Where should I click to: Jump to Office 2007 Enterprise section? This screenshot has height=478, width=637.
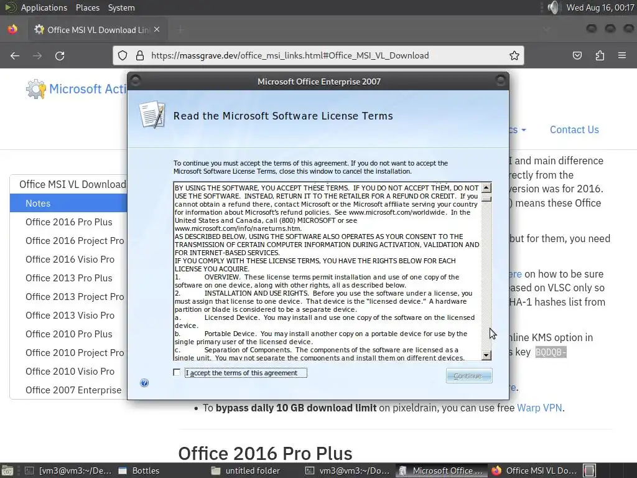pyautogui.click(x=73, y=390)
